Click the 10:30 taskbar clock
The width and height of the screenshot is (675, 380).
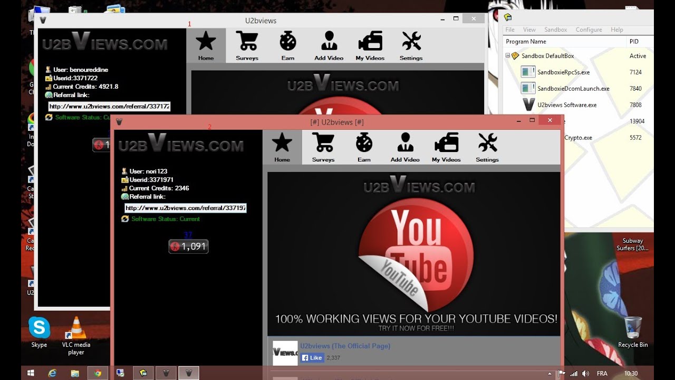tap(631, 373)
